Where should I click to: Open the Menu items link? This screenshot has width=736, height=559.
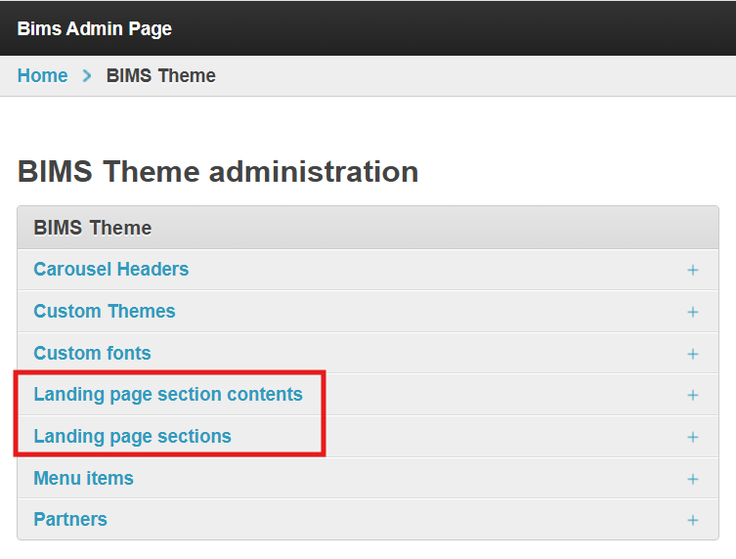point(83,478)
